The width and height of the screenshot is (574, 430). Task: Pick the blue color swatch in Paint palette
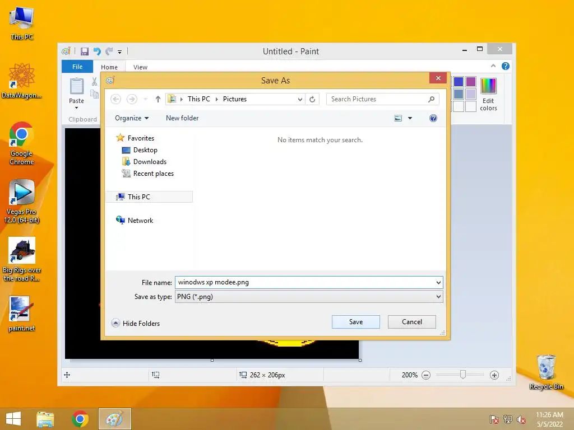pyautogui.click(x=459, y=82)
